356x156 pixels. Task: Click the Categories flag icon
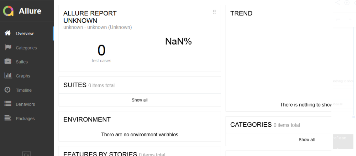[x=8, y=47]
